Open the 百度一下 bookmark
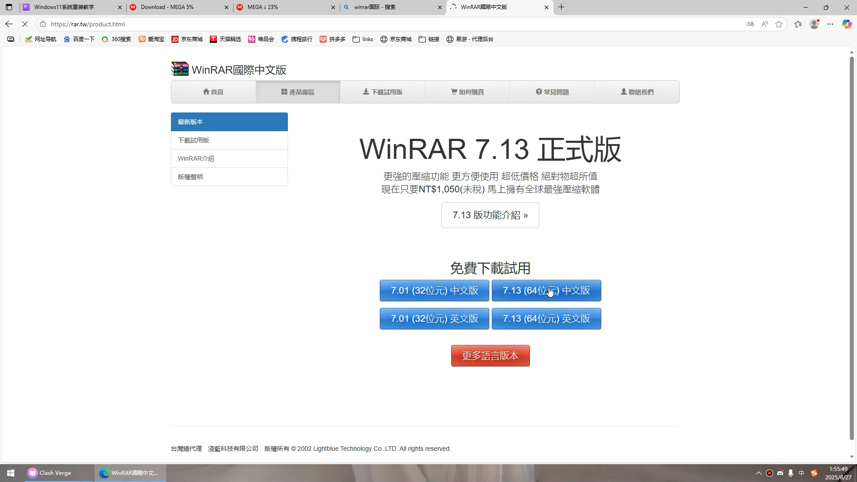The width and height of the screenshot is (857, 482). point(79,39)
